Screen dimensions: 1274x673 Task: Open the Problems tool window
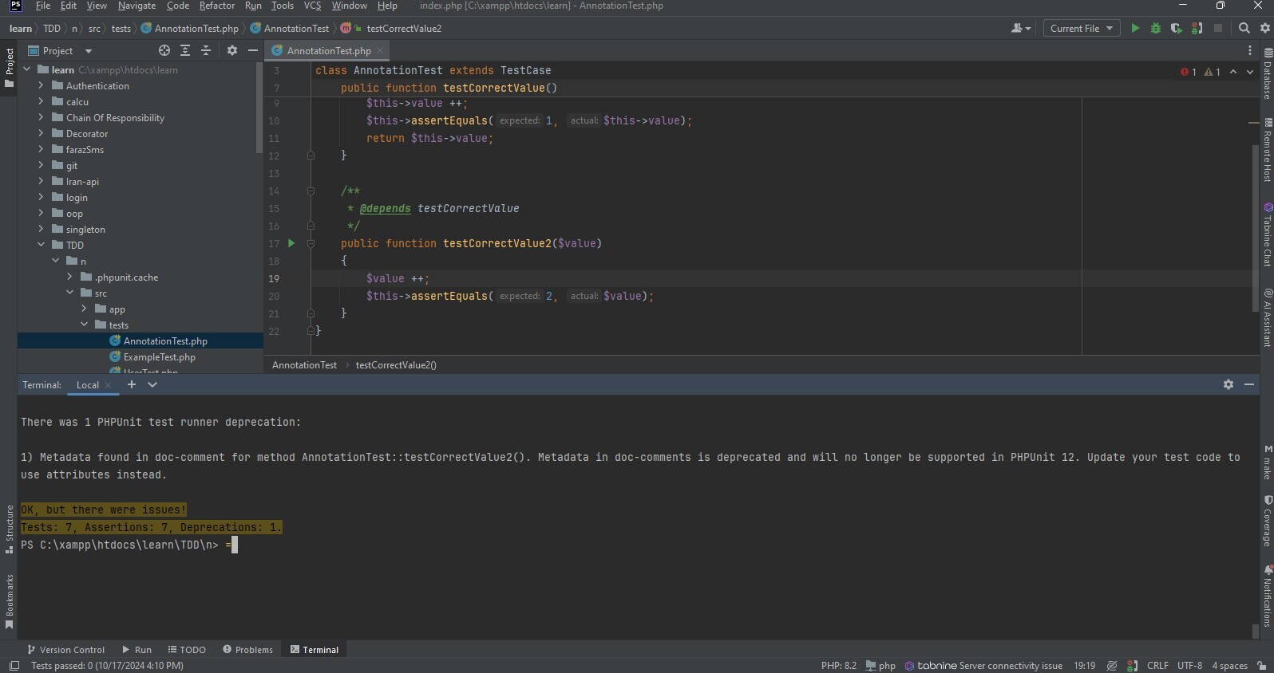coord(247,649)
